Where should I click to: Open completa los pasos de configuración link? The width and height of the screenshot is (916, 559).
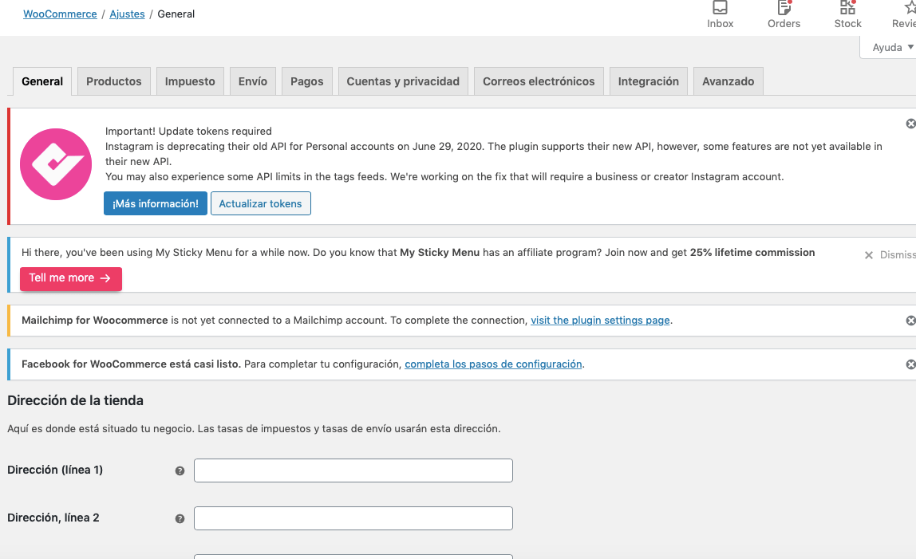(x=493, y=364)
